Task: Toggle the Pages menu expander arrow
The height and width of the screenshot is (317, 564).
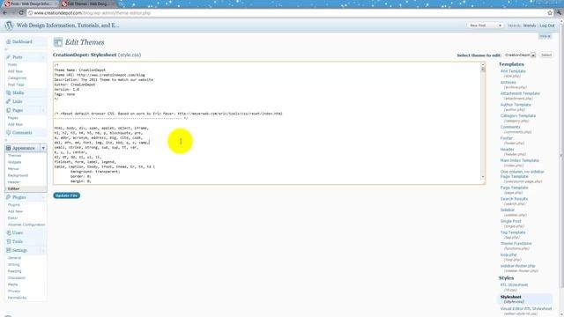Action: point(43,110)
